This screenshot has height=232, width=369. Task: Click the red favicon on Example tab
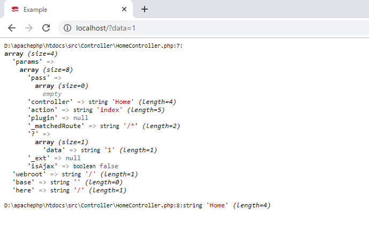(x=14, y=10)
